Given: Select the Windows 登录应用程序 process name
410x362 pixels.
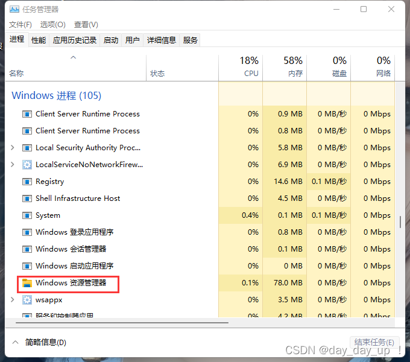Looking at the screenshot, I should (75, 232).
